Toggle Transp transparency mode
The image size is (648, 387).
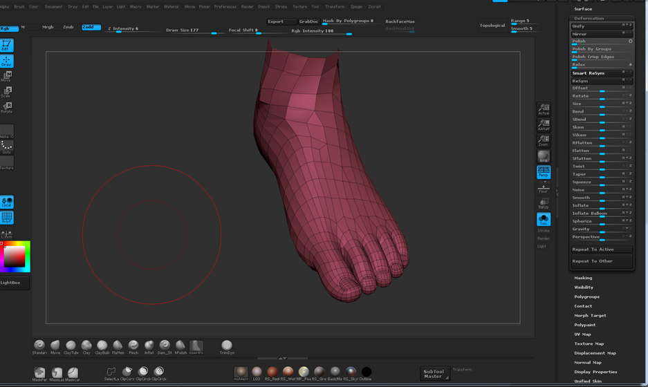click(x=544, y=203)
